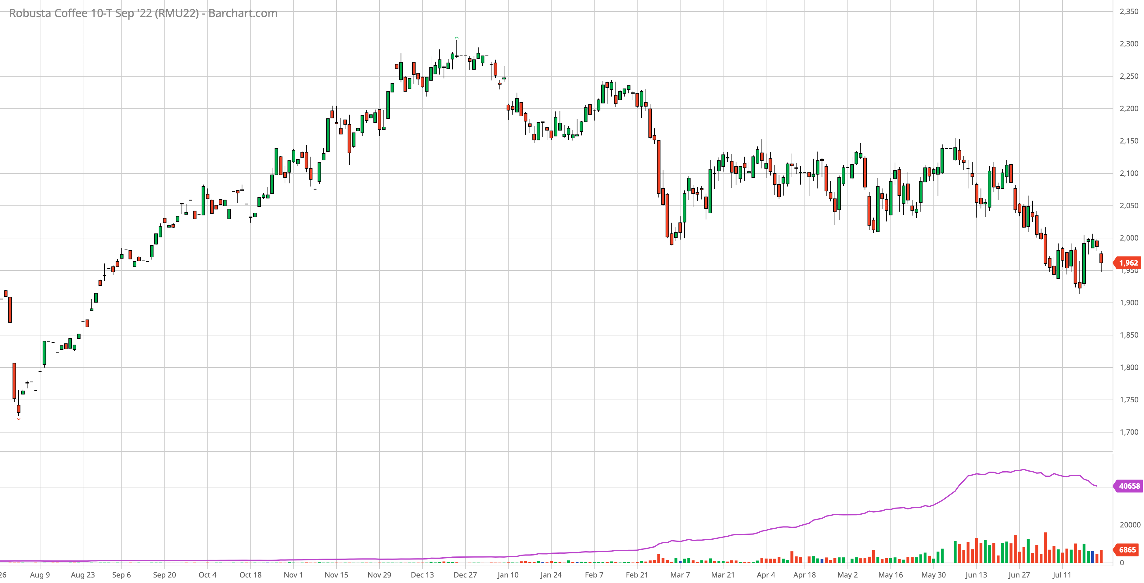Click the 1,900 price axis label
Image resolution: width=1144 pixels, height=583 pixels.
pos(1129,302)
